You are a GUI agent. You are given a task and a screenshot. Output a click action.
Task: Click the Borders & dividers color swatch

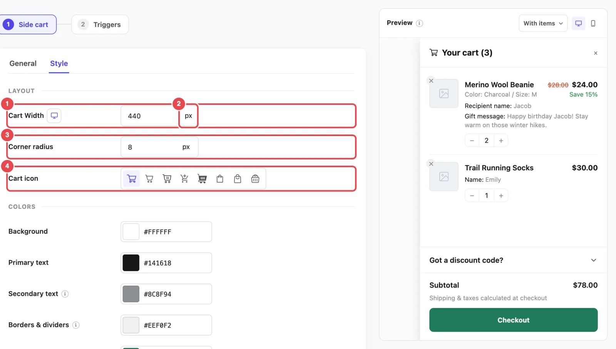[131, 325]
